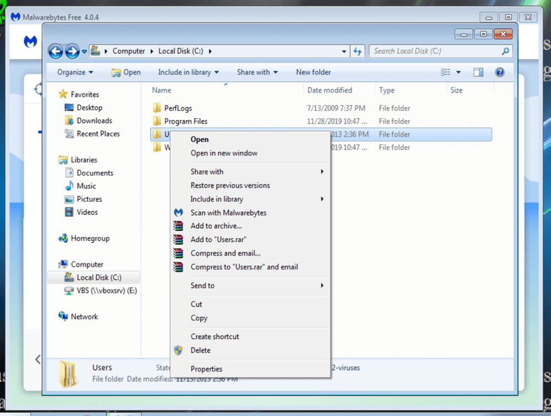Image resolution: width=551 pixels, height=416 pixels.
Task: Open the address bar history dropdown
Action: click(344, 51)
